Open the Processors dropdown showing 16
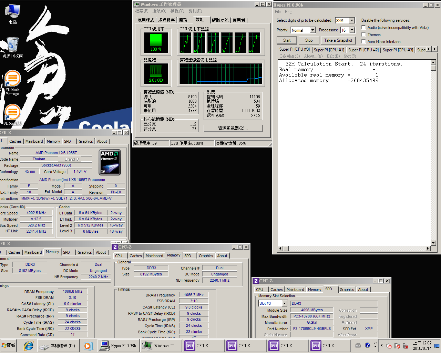 coord(352,30)
